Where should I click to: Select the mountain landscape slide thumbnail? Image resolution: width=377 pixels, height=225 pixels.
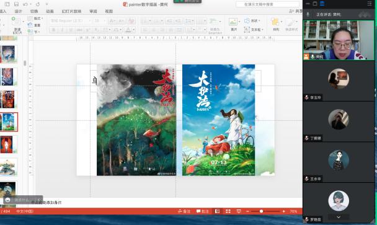(9, 167)
